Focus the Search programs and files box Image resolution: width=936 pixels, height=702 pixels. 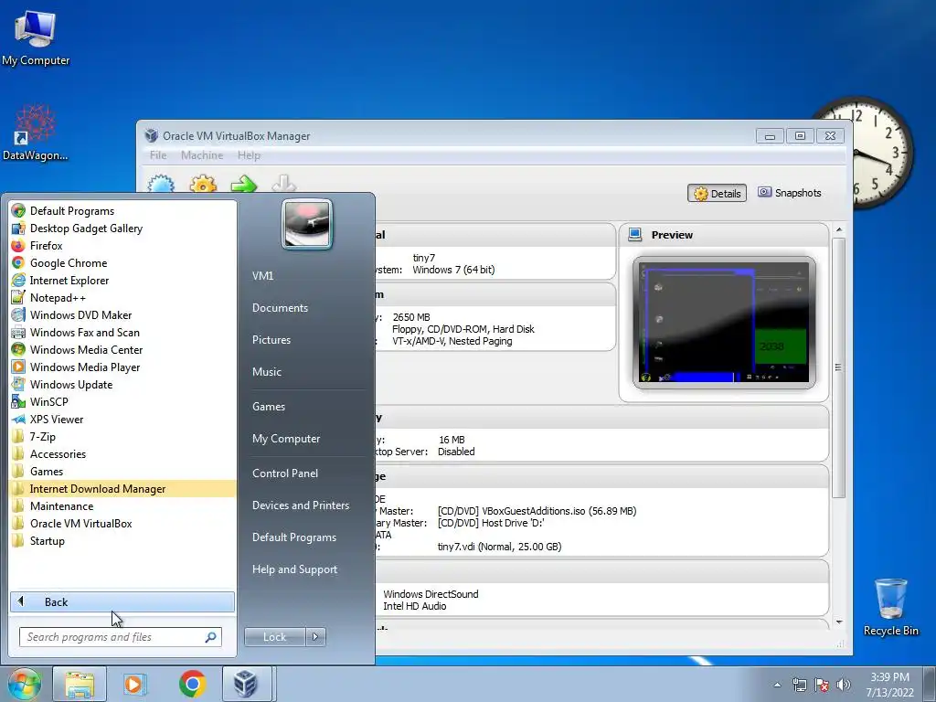click(120, 637)
